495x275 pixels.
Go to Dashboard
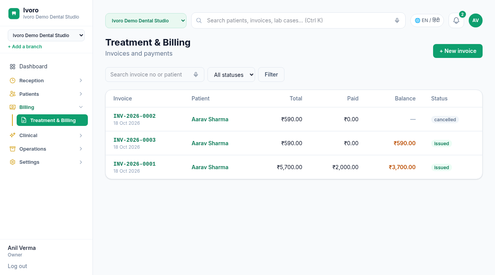[x=46, y=66]
